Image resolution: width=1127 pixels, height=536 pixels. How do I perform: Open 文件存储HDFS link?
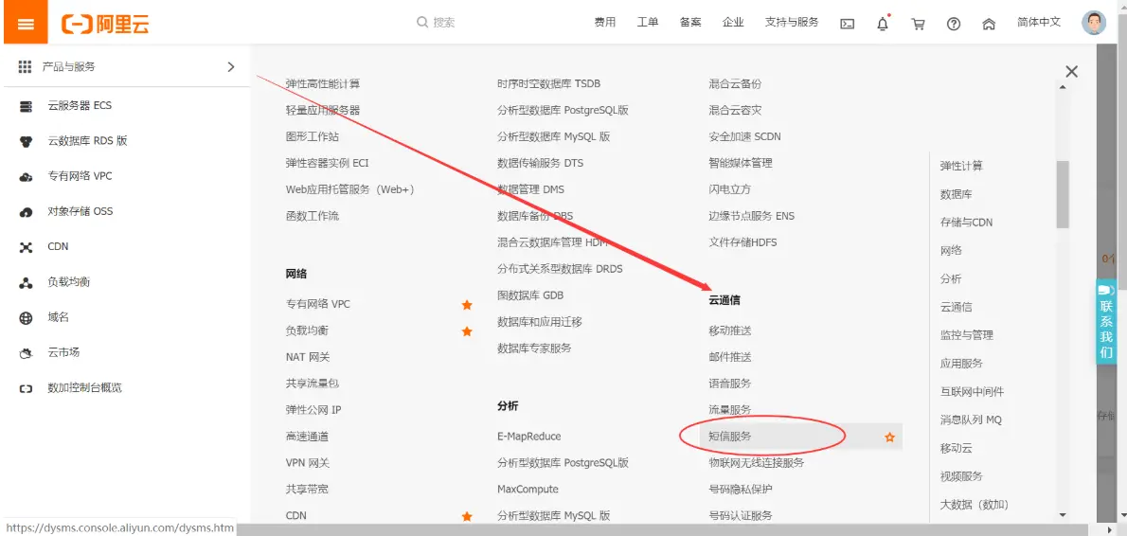click(x=742, y=242)
